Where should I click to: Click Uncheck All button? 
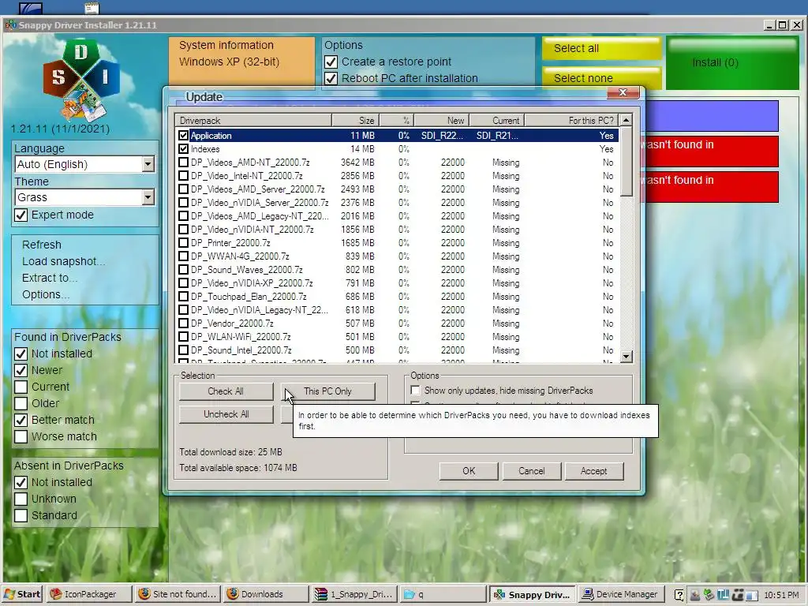[226, 414]
